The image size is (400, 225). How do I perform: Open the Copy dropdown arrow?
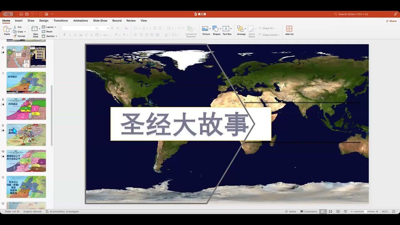coord(25,32)
